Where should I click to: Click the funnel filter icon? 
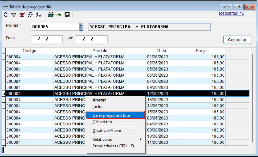(x=14, y=15)
